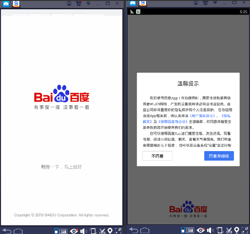Close the left emulator window
The image size is (250, 234).
[117, 3]
